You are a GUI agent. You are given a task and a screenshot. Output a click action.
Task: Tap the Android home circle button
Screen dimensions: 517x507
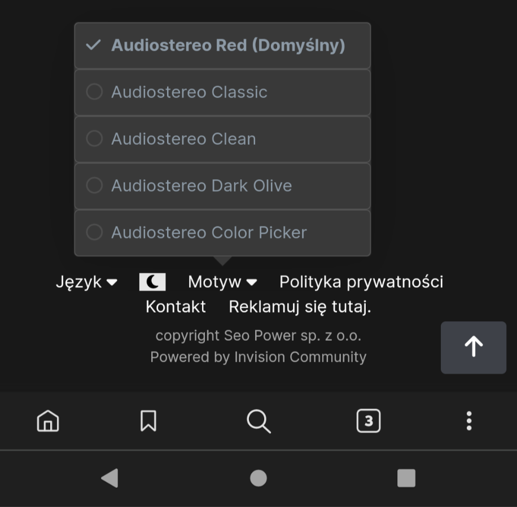(258, 478)
